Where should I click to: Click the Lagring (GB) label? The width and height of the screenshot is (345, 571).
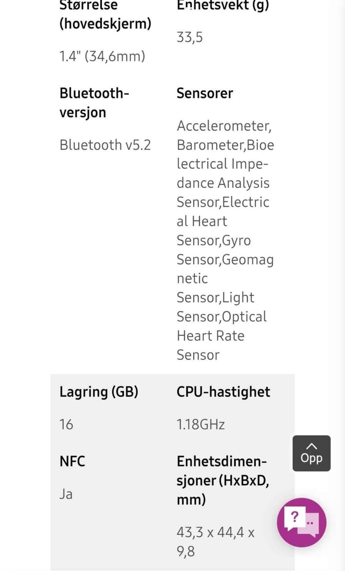point(99,392)
